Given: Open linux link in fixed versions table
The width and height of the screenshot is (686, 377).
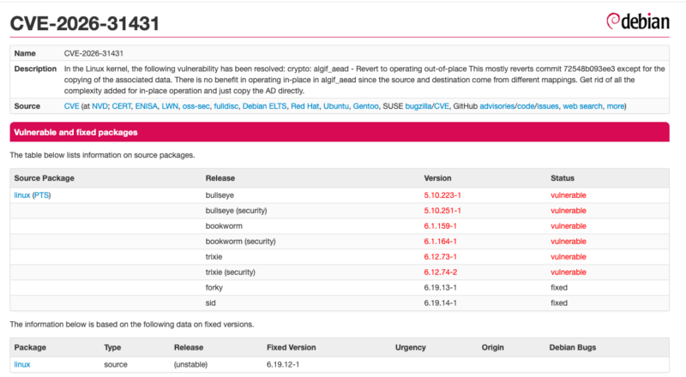Looking at the screenshot, I should tap(21, 365).
